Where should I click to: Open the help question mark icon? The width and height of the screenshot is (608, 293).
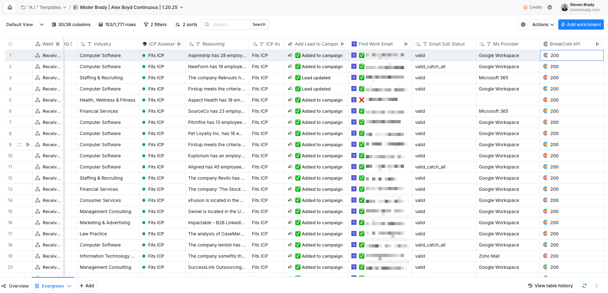(550, 7)
